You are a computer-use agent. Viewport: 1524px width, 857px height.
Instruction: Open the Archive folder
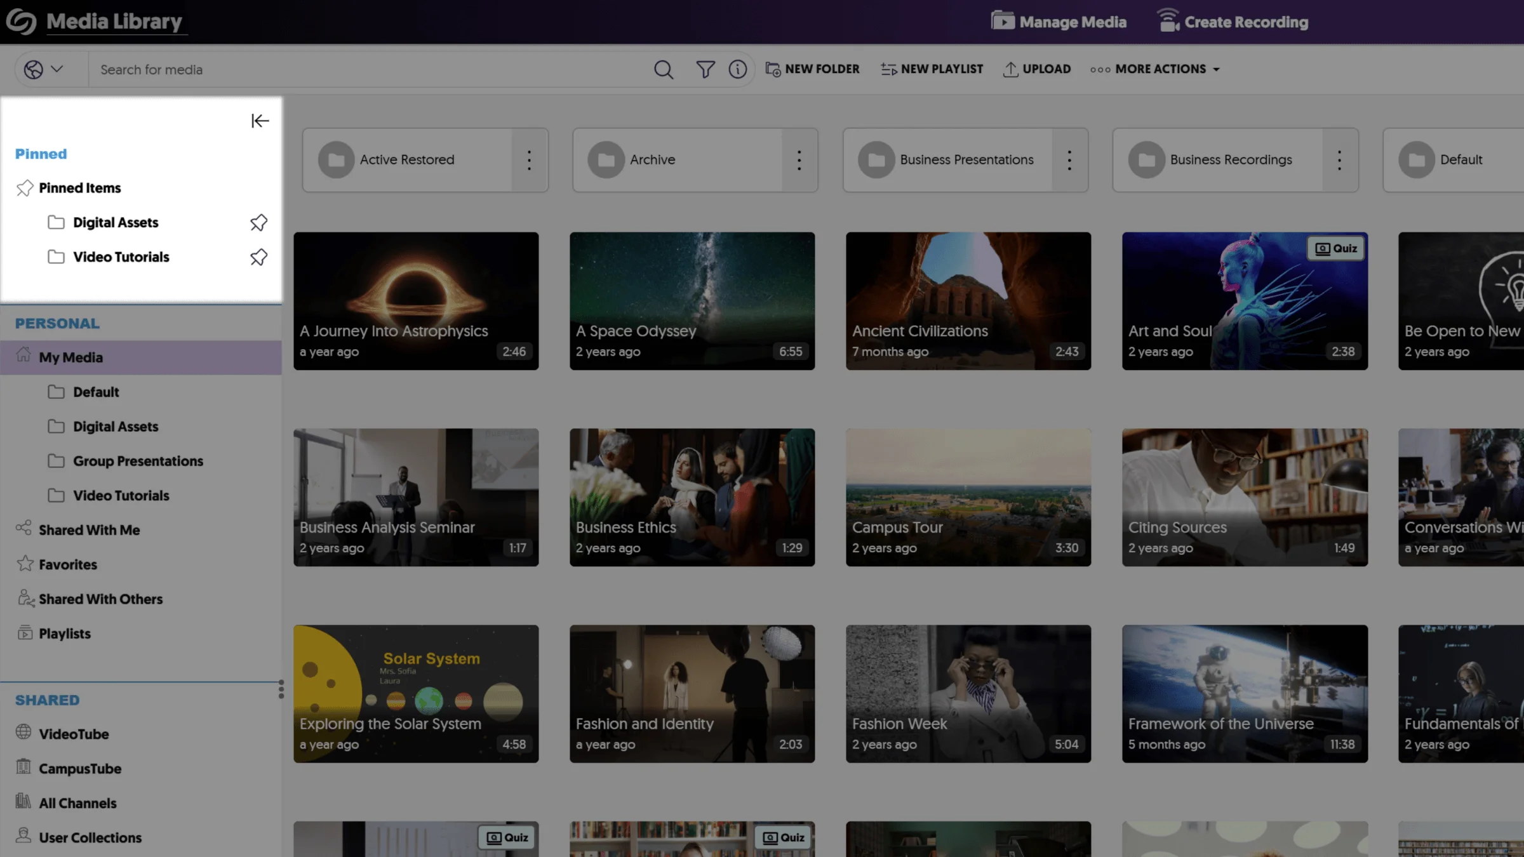(x=678, y=160)
